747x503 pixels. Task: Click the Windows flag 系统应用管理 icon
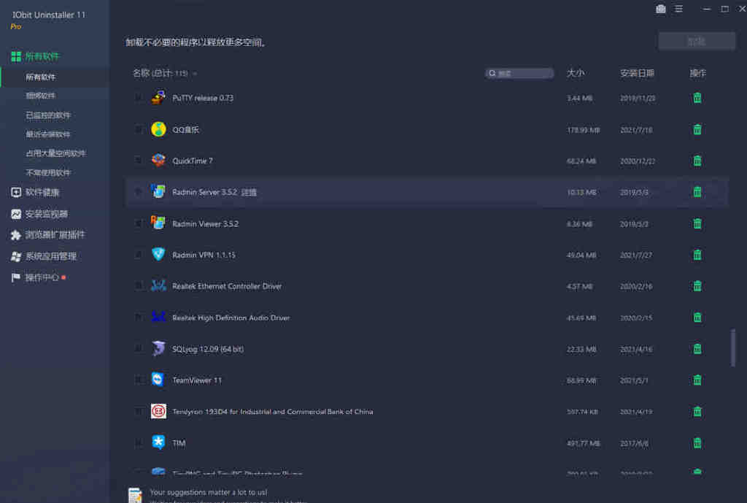[16, 256]
